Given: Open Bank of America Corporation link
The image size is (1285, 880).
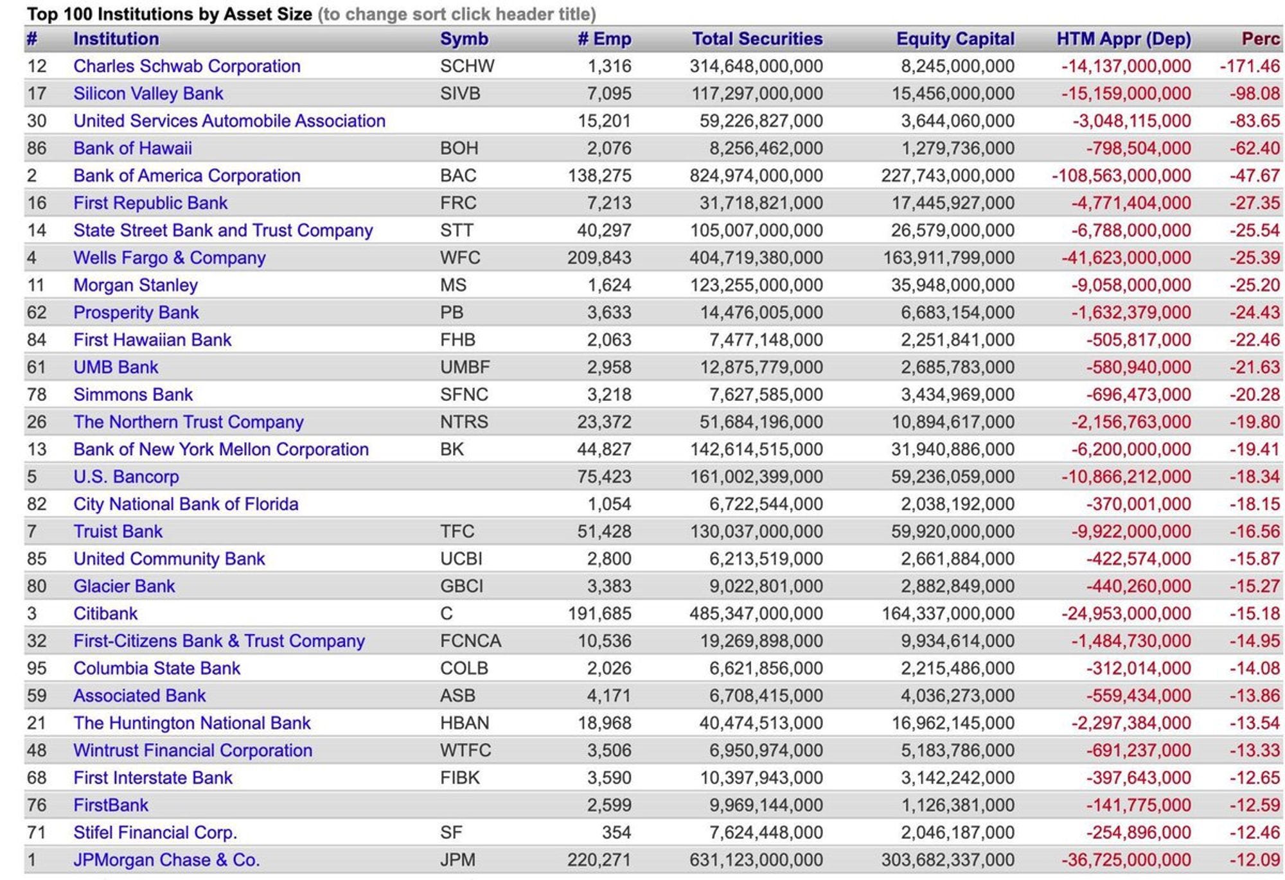Looking at the screenshot, I should pos(186,175).
